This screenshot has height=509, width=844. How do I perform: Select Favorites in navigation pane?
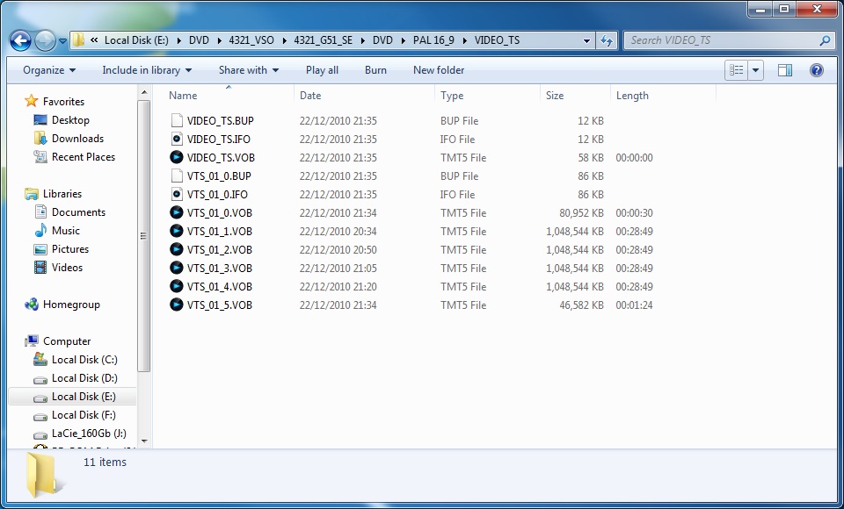click(63, 102)
